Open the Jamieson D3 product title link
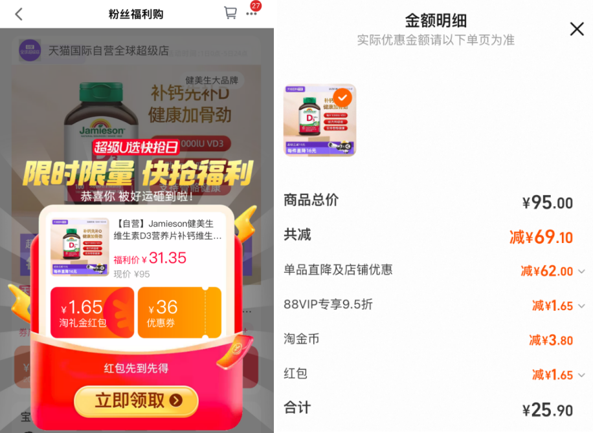Screen dimensions: 593x433 point(168,229)
